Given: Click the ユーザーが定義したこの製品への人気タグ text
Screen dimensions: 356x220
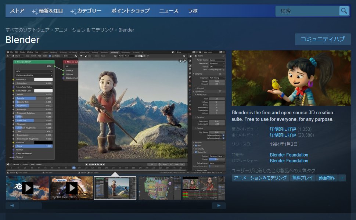Looking at the screenshot, I should (x=274, y=170).
